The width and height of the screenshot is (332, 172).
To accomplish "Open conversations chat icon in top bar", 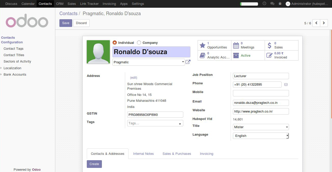I will tap(272, 4).
